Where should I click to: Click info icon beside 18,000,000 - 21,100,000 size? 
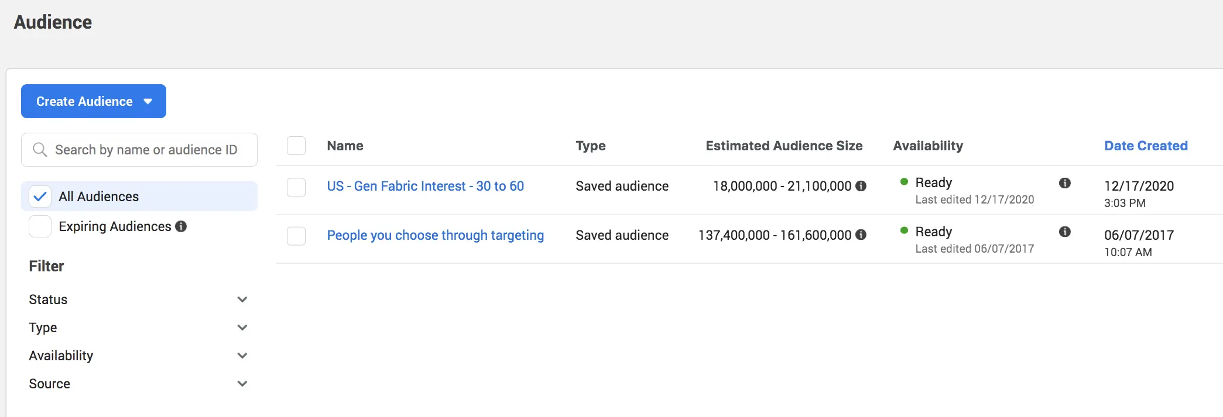click(x=861, y=186)
